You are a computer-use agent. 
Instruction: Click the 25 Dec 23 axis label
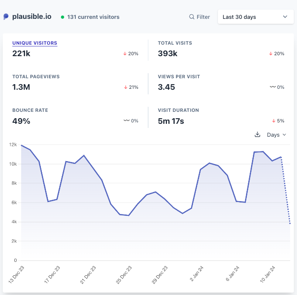(124, 275)
